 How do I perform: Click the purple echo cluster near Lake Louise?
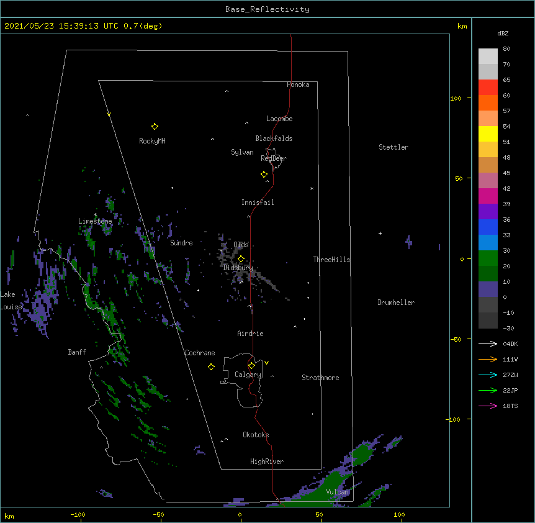(x=40, y=309)
